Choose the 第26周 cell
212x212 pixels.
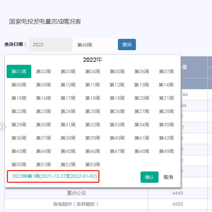(x=117, y=111)
